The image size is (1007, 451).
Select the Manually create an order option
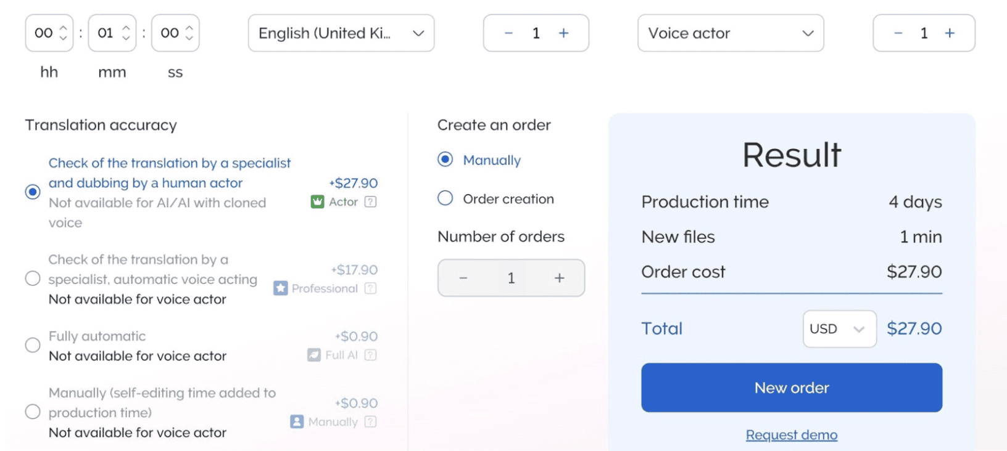pyautogui.click(x=445, y=160)
